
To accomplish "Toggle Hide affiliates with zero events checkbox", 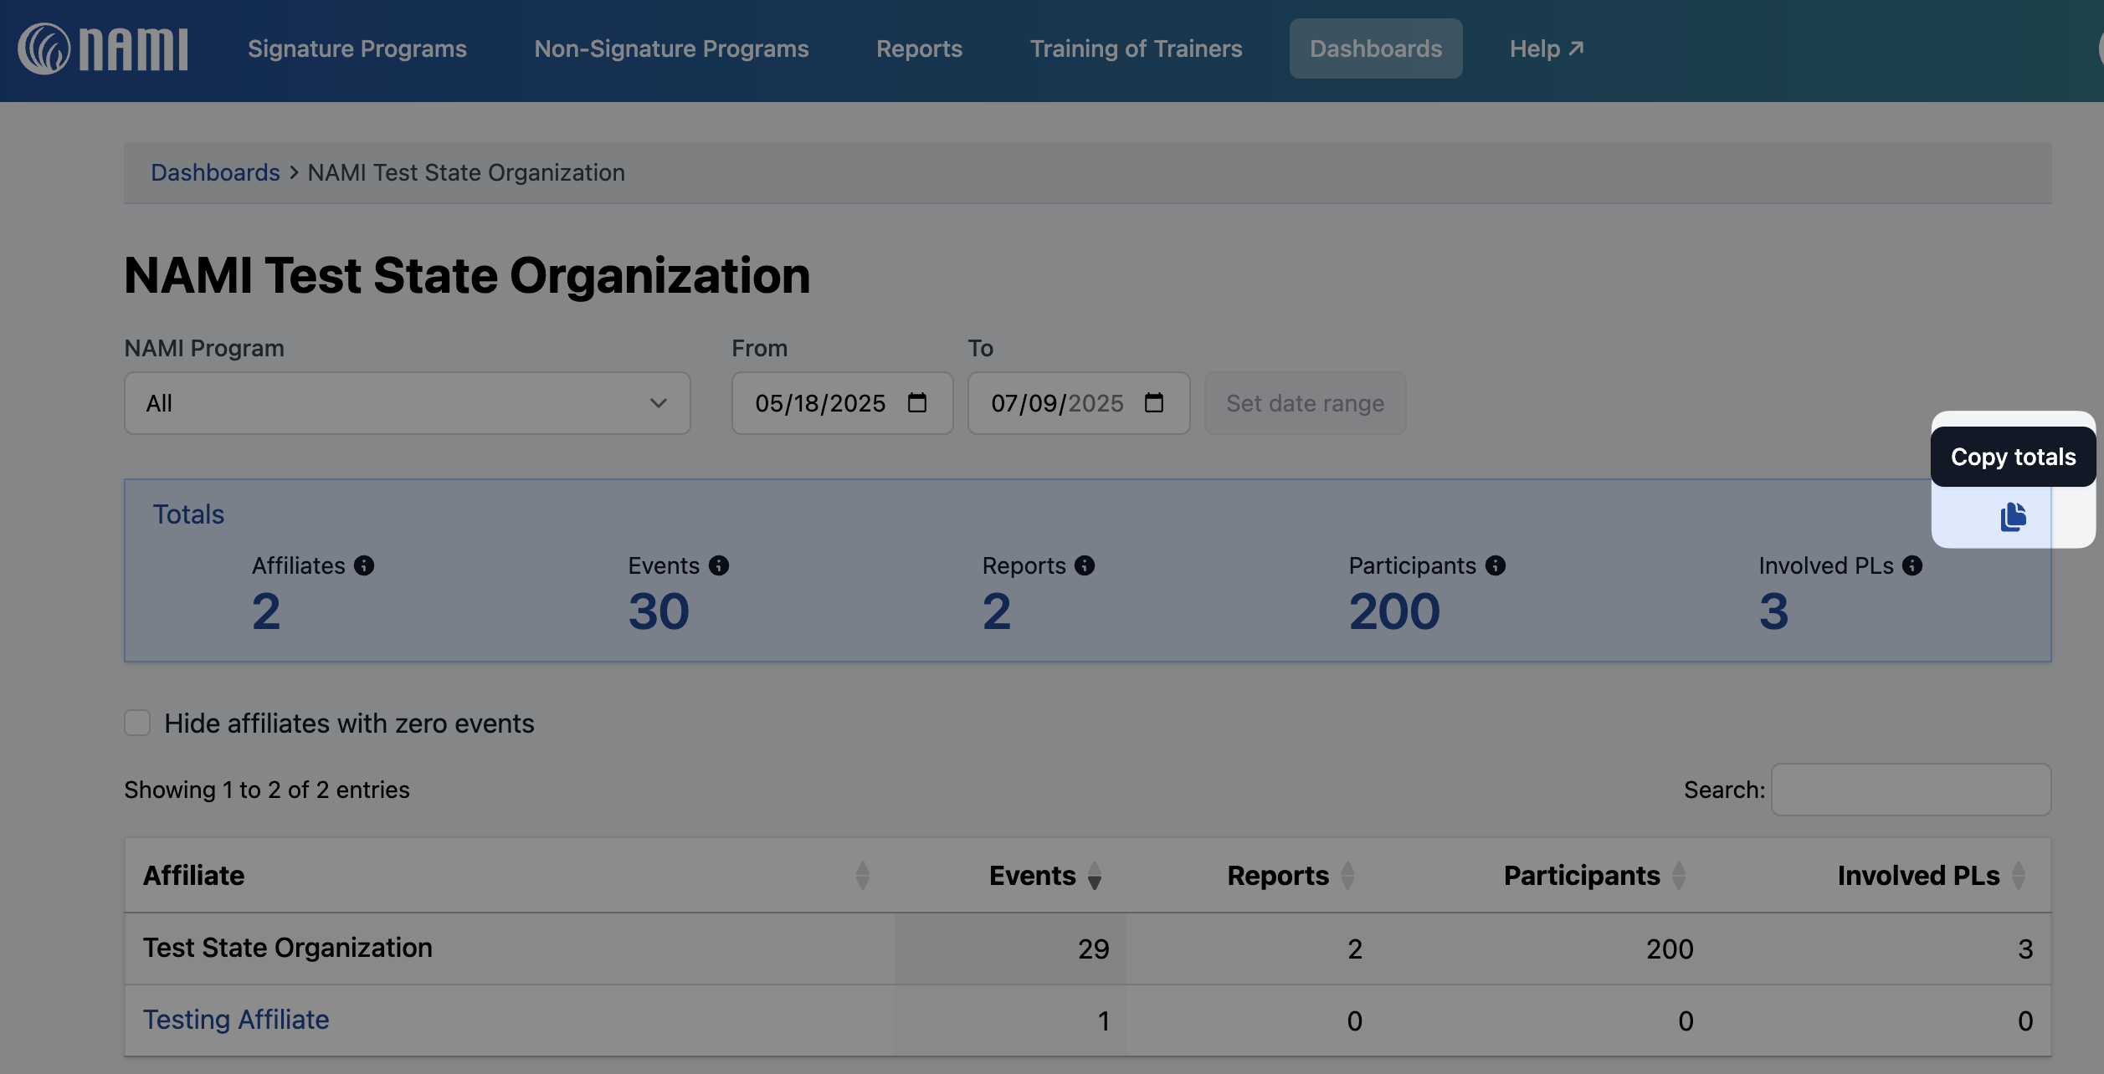I will coord(137,723).
